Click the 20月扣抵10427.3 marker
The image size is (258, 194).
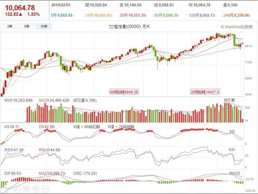[205, 92]
